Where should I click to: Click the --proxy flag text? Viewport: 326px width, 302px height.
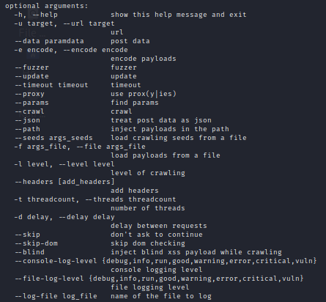pos(29,94)
